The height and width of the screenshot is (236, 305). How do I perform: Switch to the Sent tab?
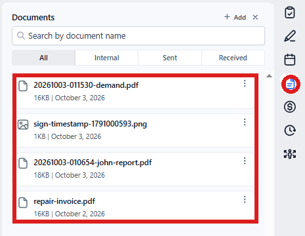[170, 58]
